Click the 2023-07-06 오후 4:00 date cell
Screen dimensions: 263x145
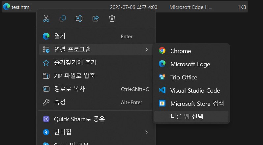click(x=133, y=7)
